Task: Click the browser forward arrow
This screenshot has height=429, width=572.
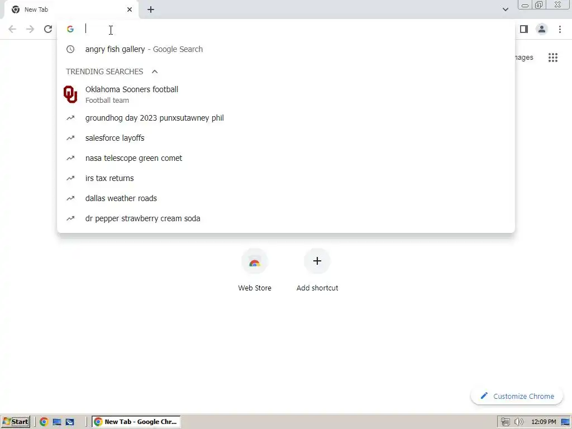Action: pos(30,29)
